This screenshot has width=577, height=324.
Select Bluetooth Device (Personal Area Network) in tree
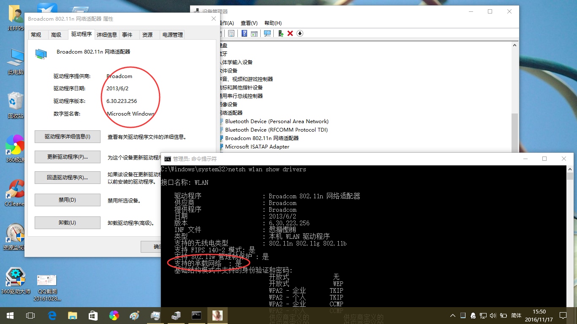click(x=277, y=121)
